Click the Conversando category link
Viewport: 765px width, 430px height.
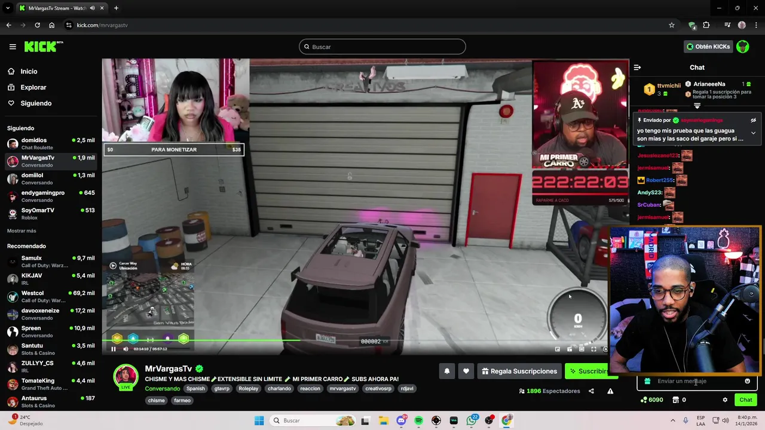pos(163,388)
